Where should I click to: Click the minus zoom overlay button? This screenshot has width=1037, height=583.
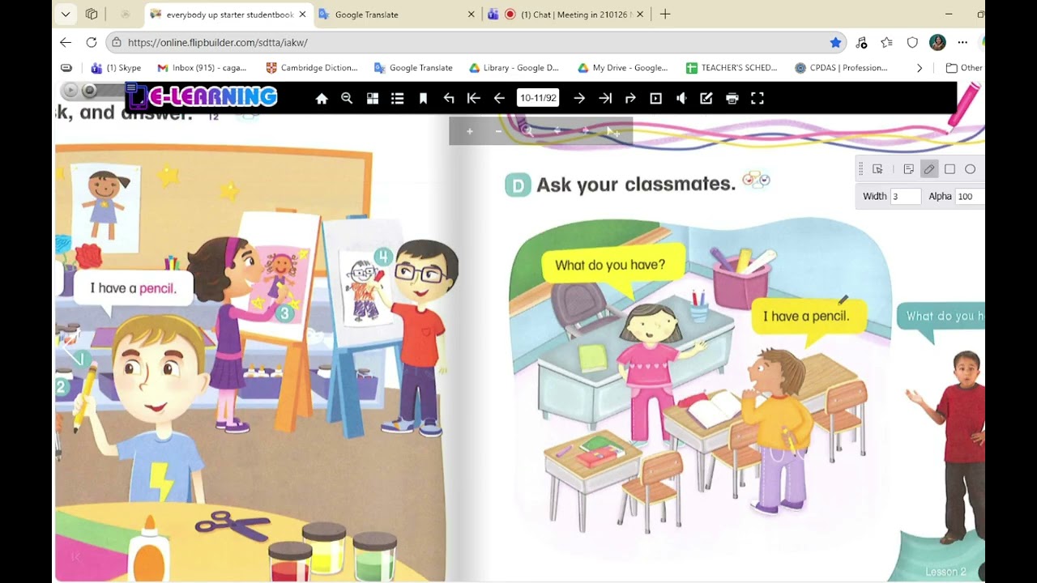[498, 131]
